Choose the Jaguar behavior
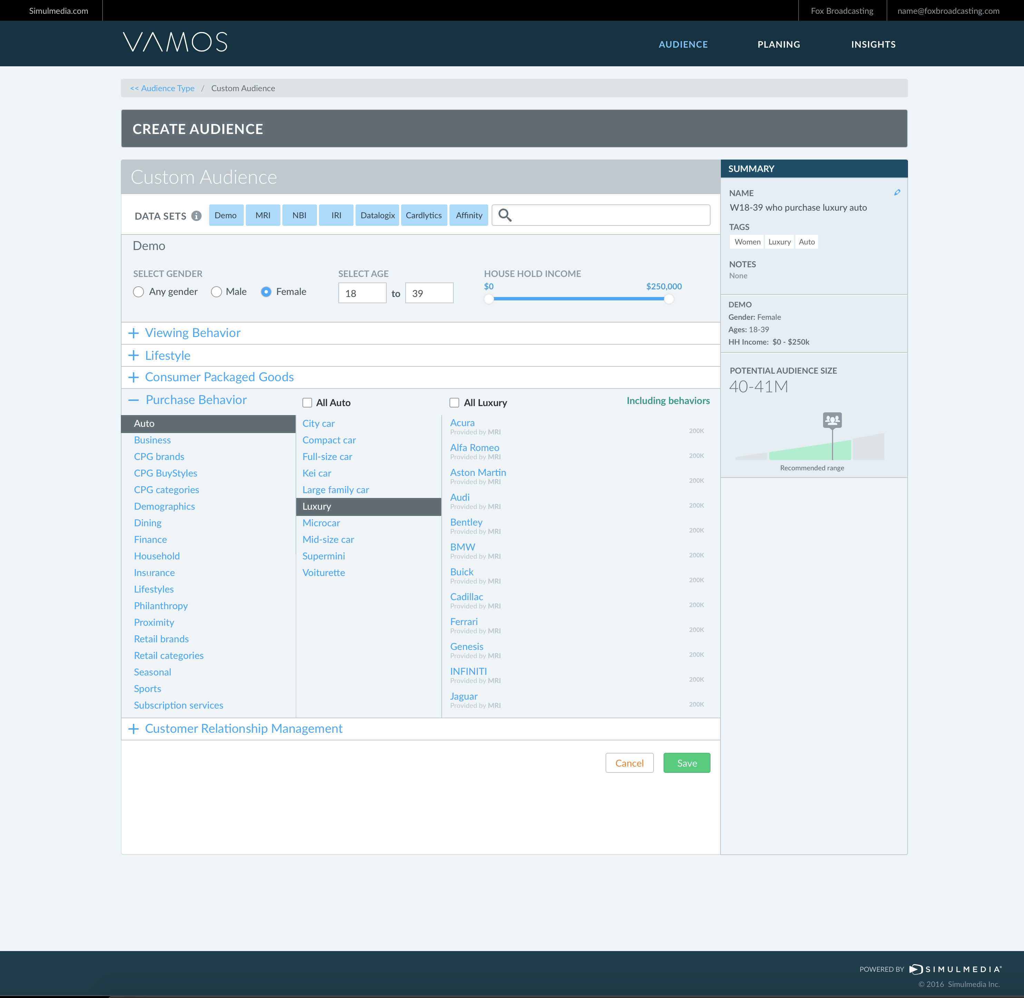The height and width of the screenshot is (998, 1024). [x=464, y=696]
